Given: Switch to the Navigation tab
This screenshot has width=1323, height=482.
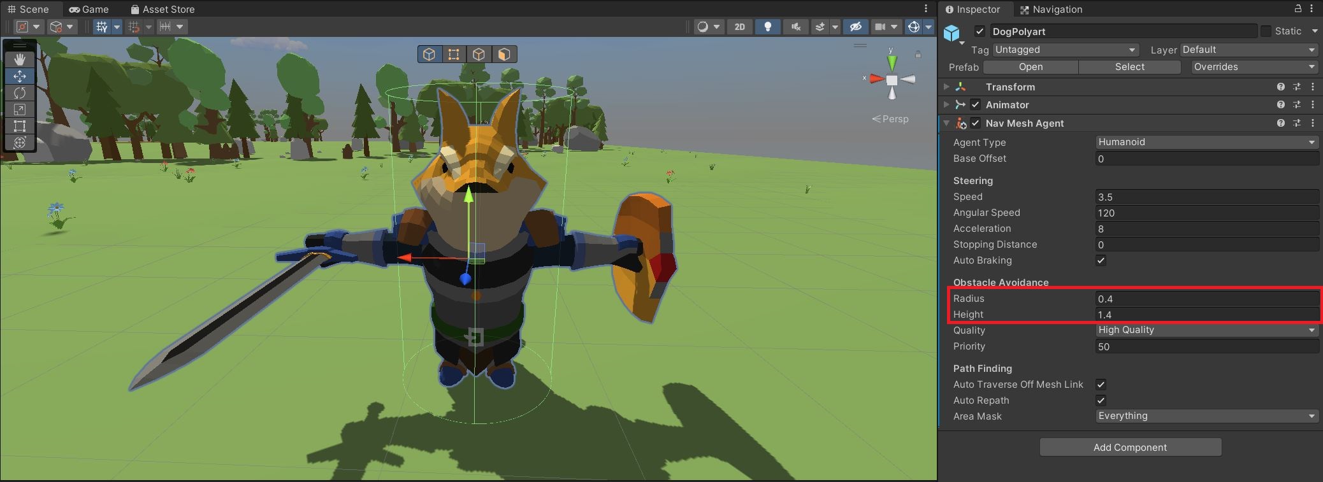Looking at the screenshot, I should [x=1052, y=9].
